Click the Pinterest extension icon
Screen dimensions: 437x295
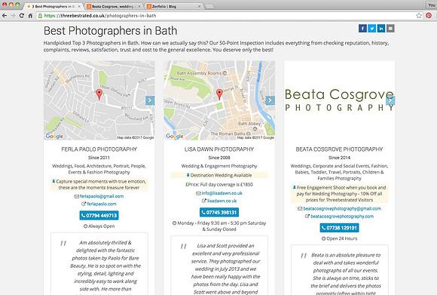point(429,16)
